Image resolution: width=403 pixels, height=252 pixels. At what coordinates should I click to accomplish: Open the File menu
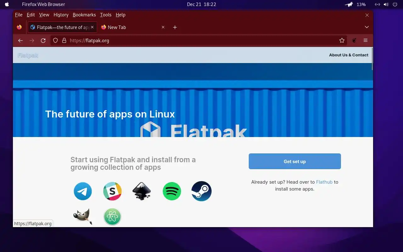tap(19, 15)
